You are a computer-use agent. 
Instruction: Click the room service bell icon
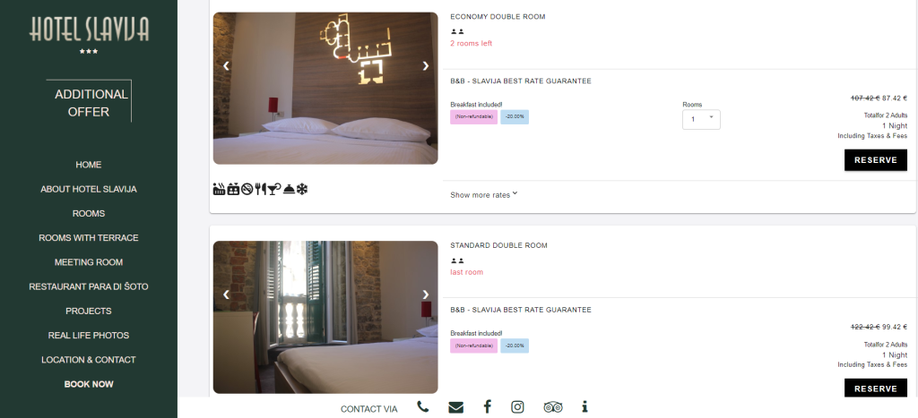[x=289, y=189]
